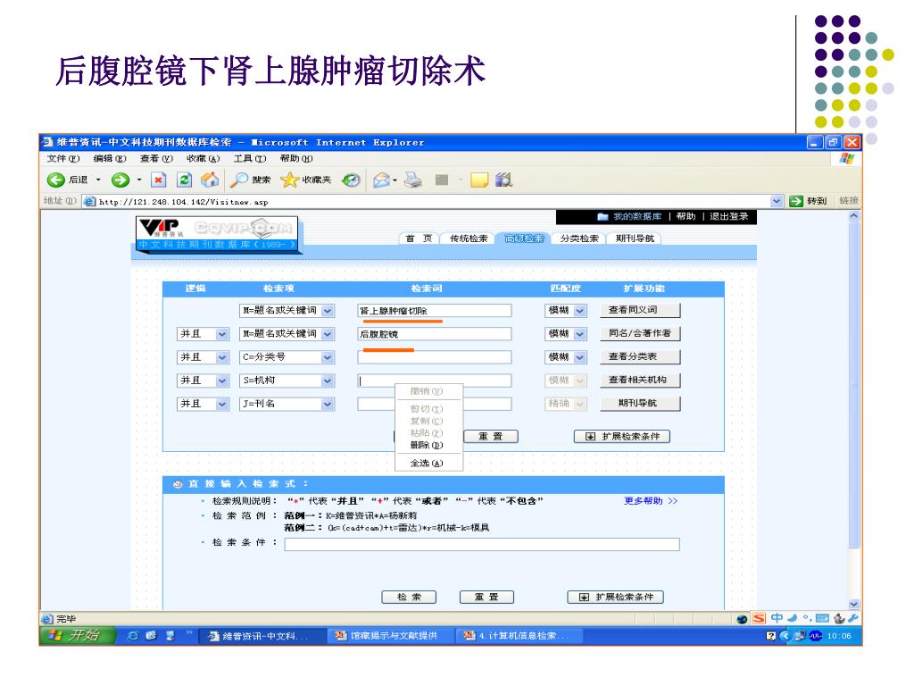The width and height of the screenshot is (914, 686).
Task: Click the 同名/合著作者 button
Action: 640,334
